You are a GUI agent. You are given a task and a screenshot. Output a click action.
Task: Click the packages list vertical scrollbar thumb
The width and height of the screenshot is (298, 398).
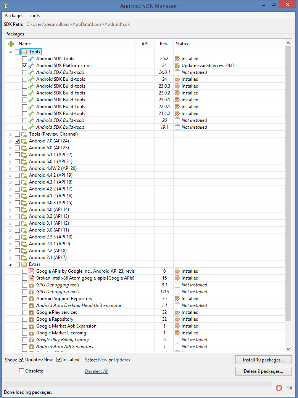288,183
